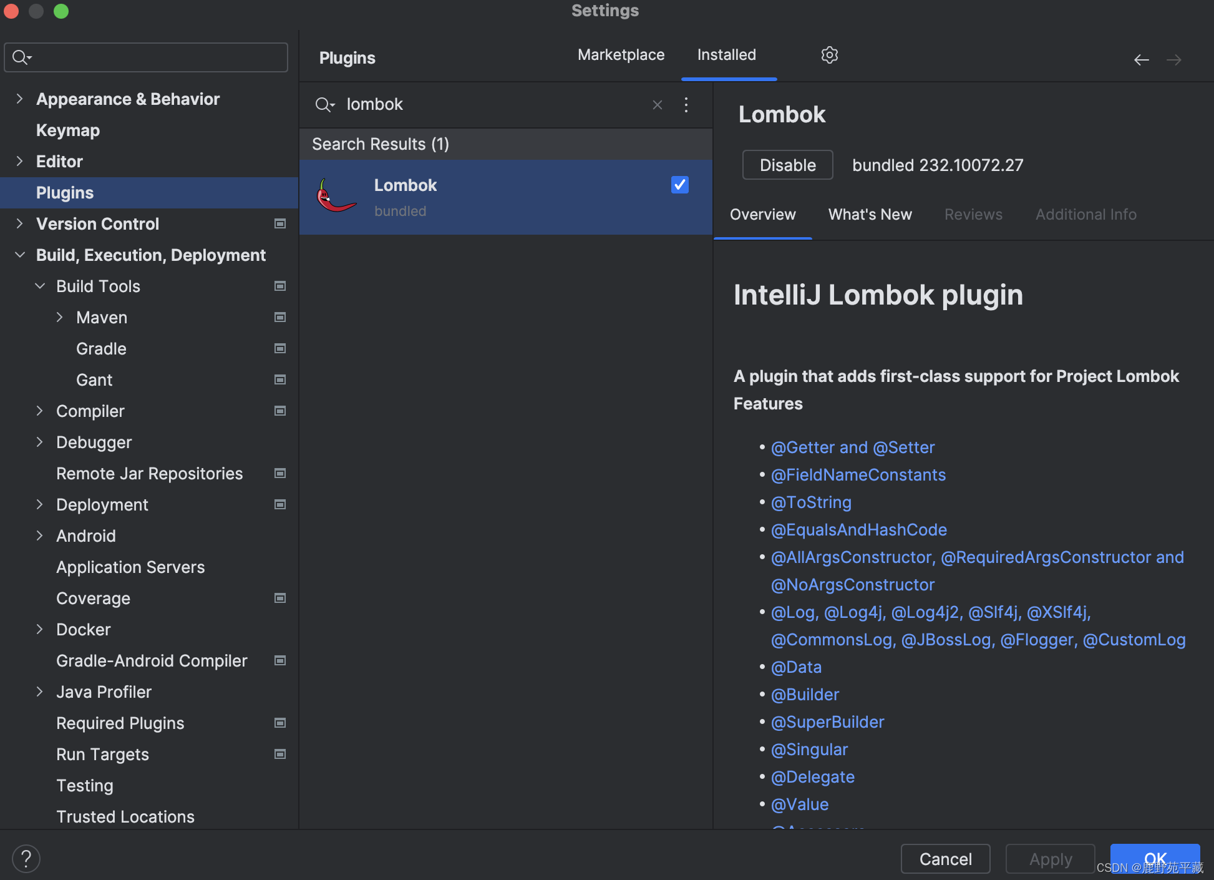
Task: Open the @Builder link
Action: 805,695
